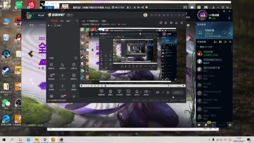Open 首页 tab in League client

coord(31,25)
